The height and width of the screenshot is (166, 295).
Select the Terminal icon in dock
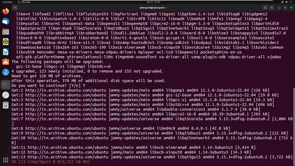pyautogui.click(x=6, y=85)
